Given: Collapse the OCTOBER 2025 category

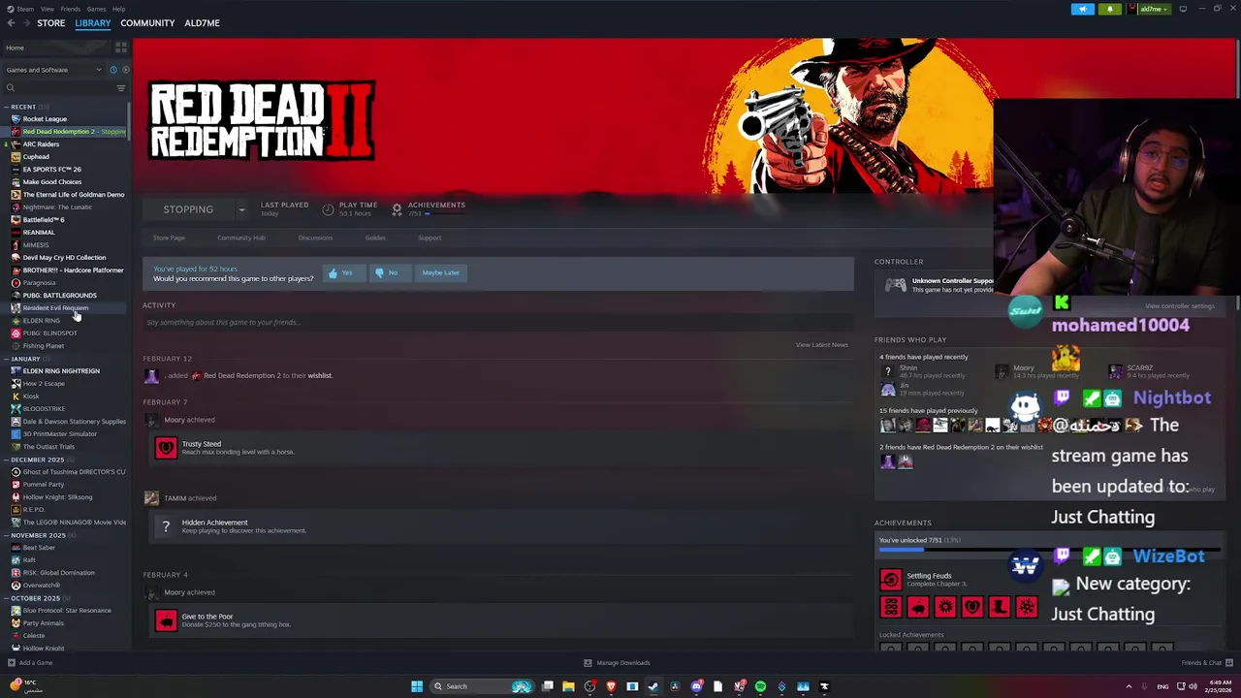Looking at the screenshot, I should 7,598.
